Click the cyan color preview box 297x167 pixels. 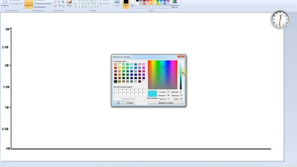(x=153, y=94)
